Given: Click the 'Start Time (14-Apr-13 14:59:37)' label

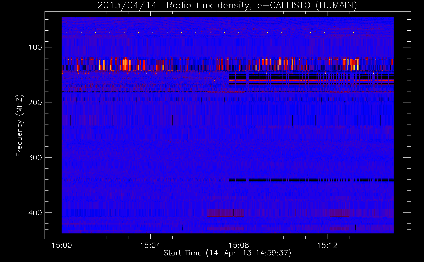Looking at the screenshot, I should 227,253.
